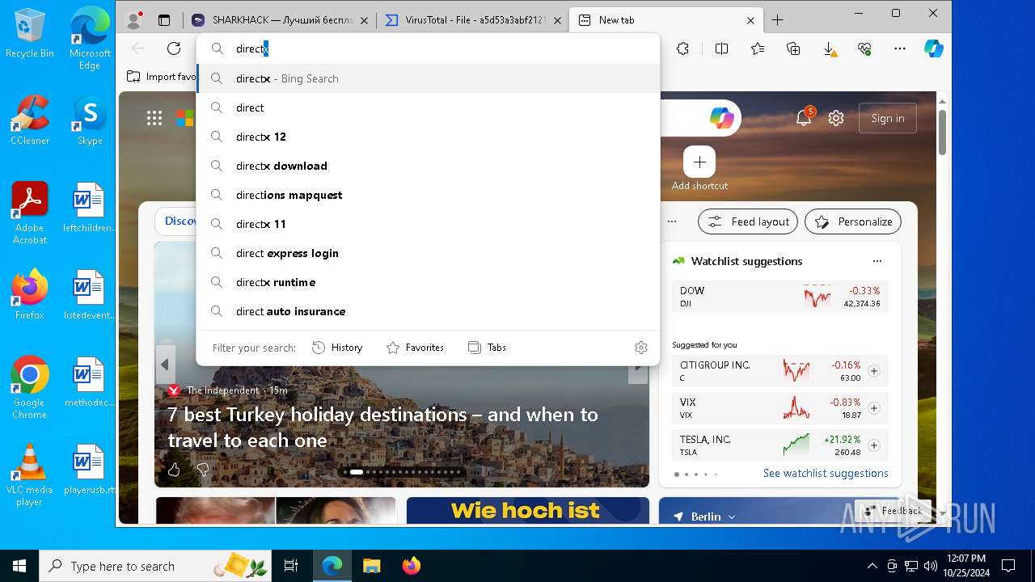Screen dimensions: 1035x582
Task: Open the Watchlist suggestions more options ellipsis
Action: (877, 261)
